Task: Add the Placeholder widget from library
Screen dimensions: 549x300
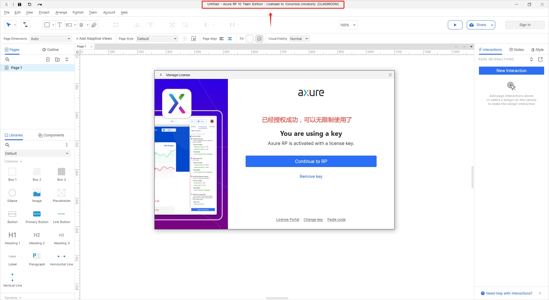Action: 61,195
